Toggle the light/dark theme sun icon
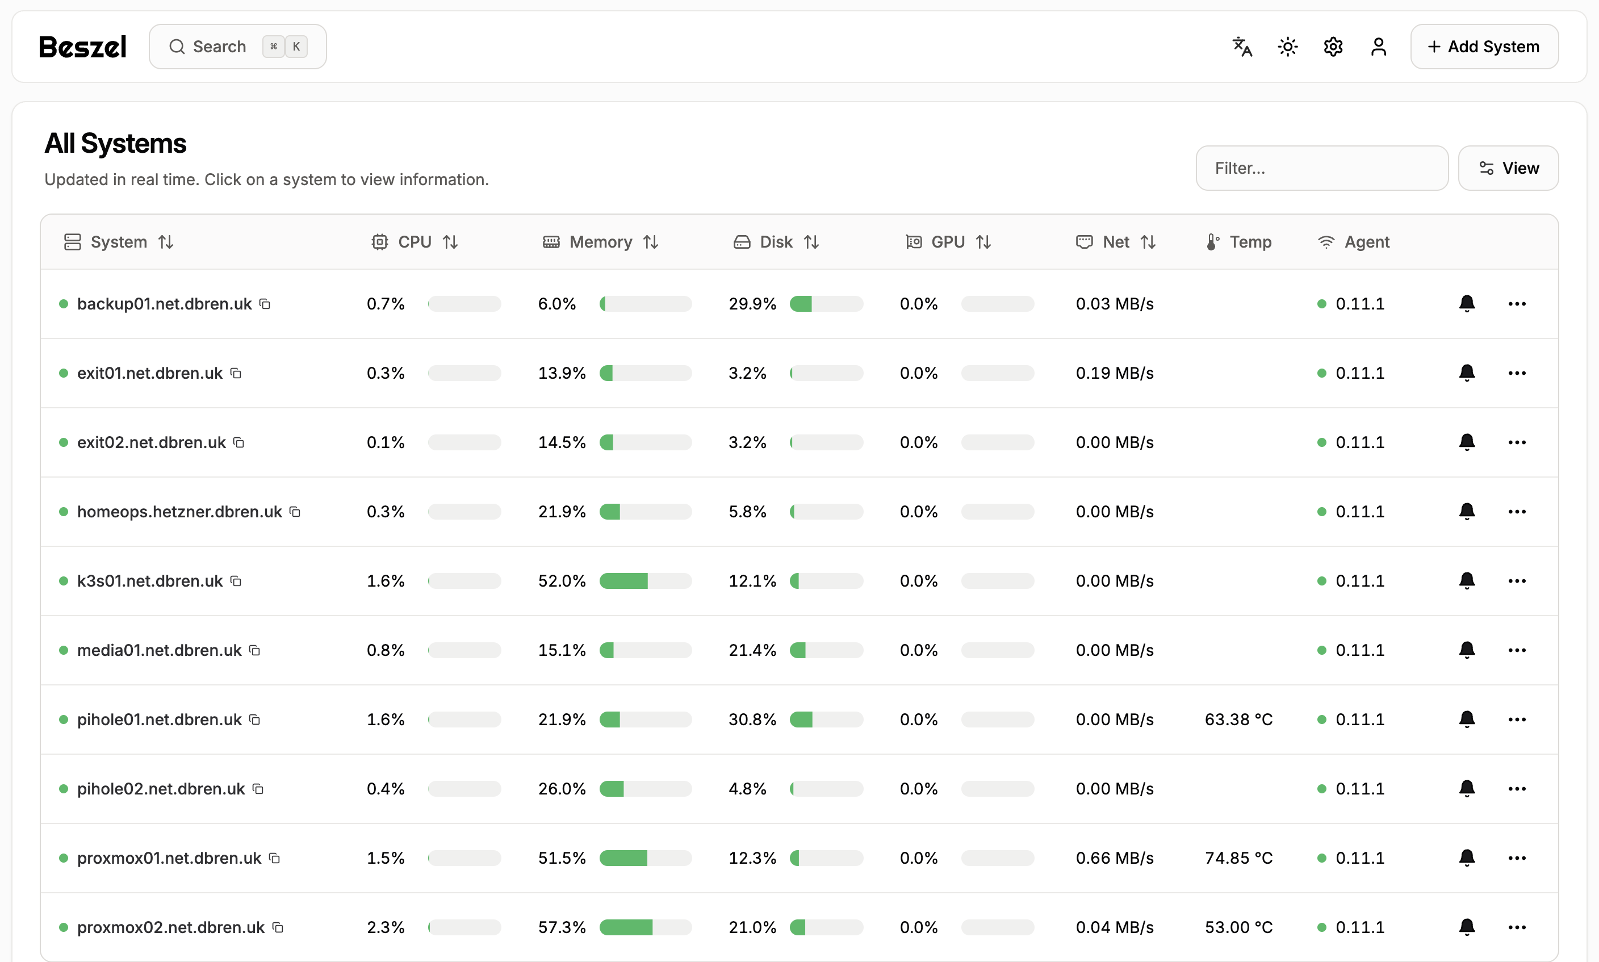The width and height of the screenshot is (1599, 962). pos(1287,47)
